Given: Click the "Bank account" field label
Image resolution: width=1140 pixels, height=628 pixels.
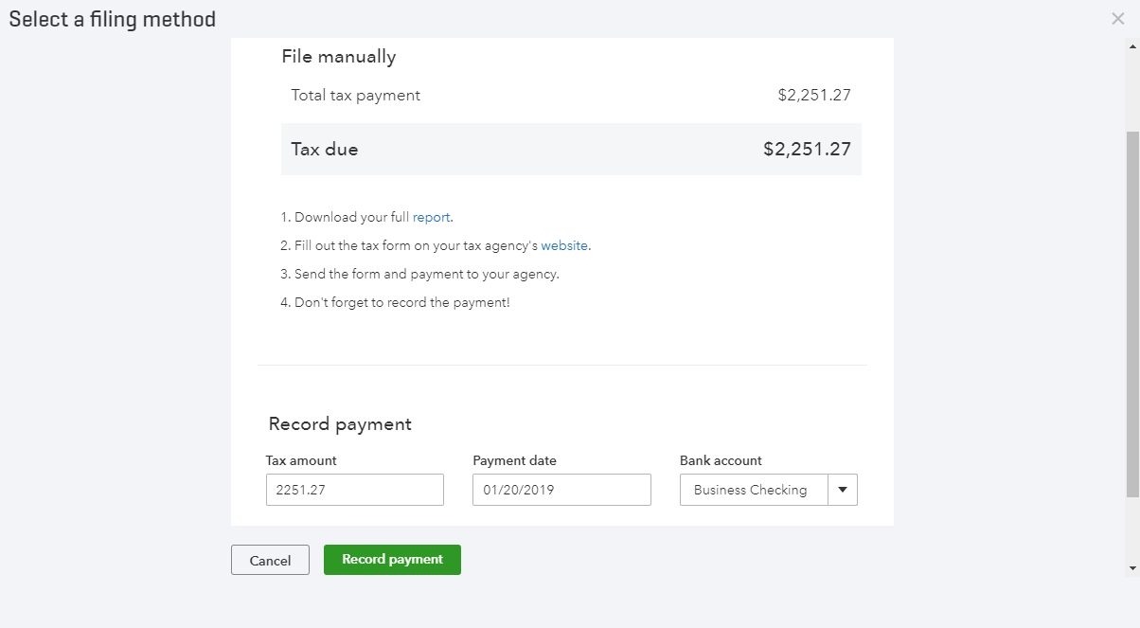Looking at the screenshot, I should 721,460.
